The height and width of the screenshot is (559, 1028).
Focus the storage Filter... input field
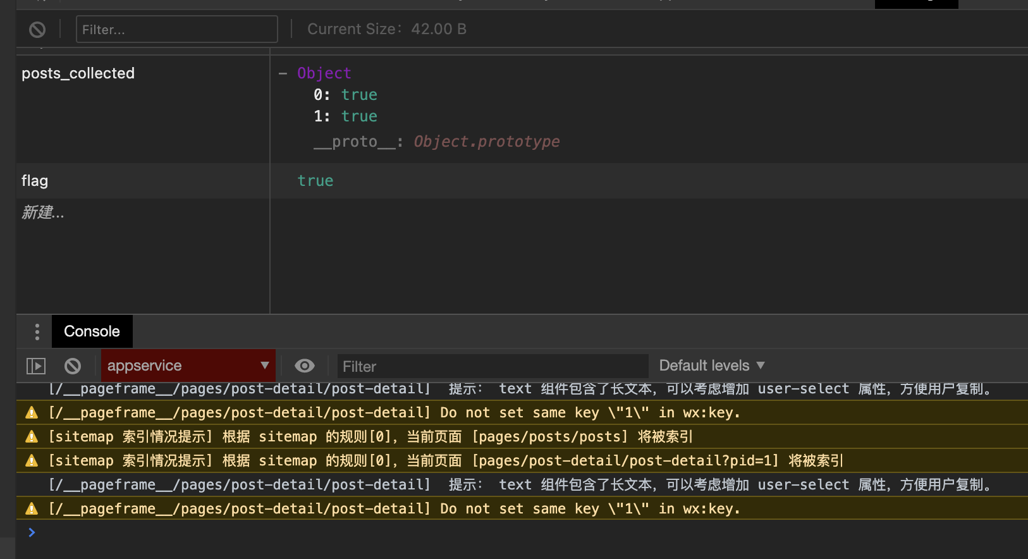177,29
